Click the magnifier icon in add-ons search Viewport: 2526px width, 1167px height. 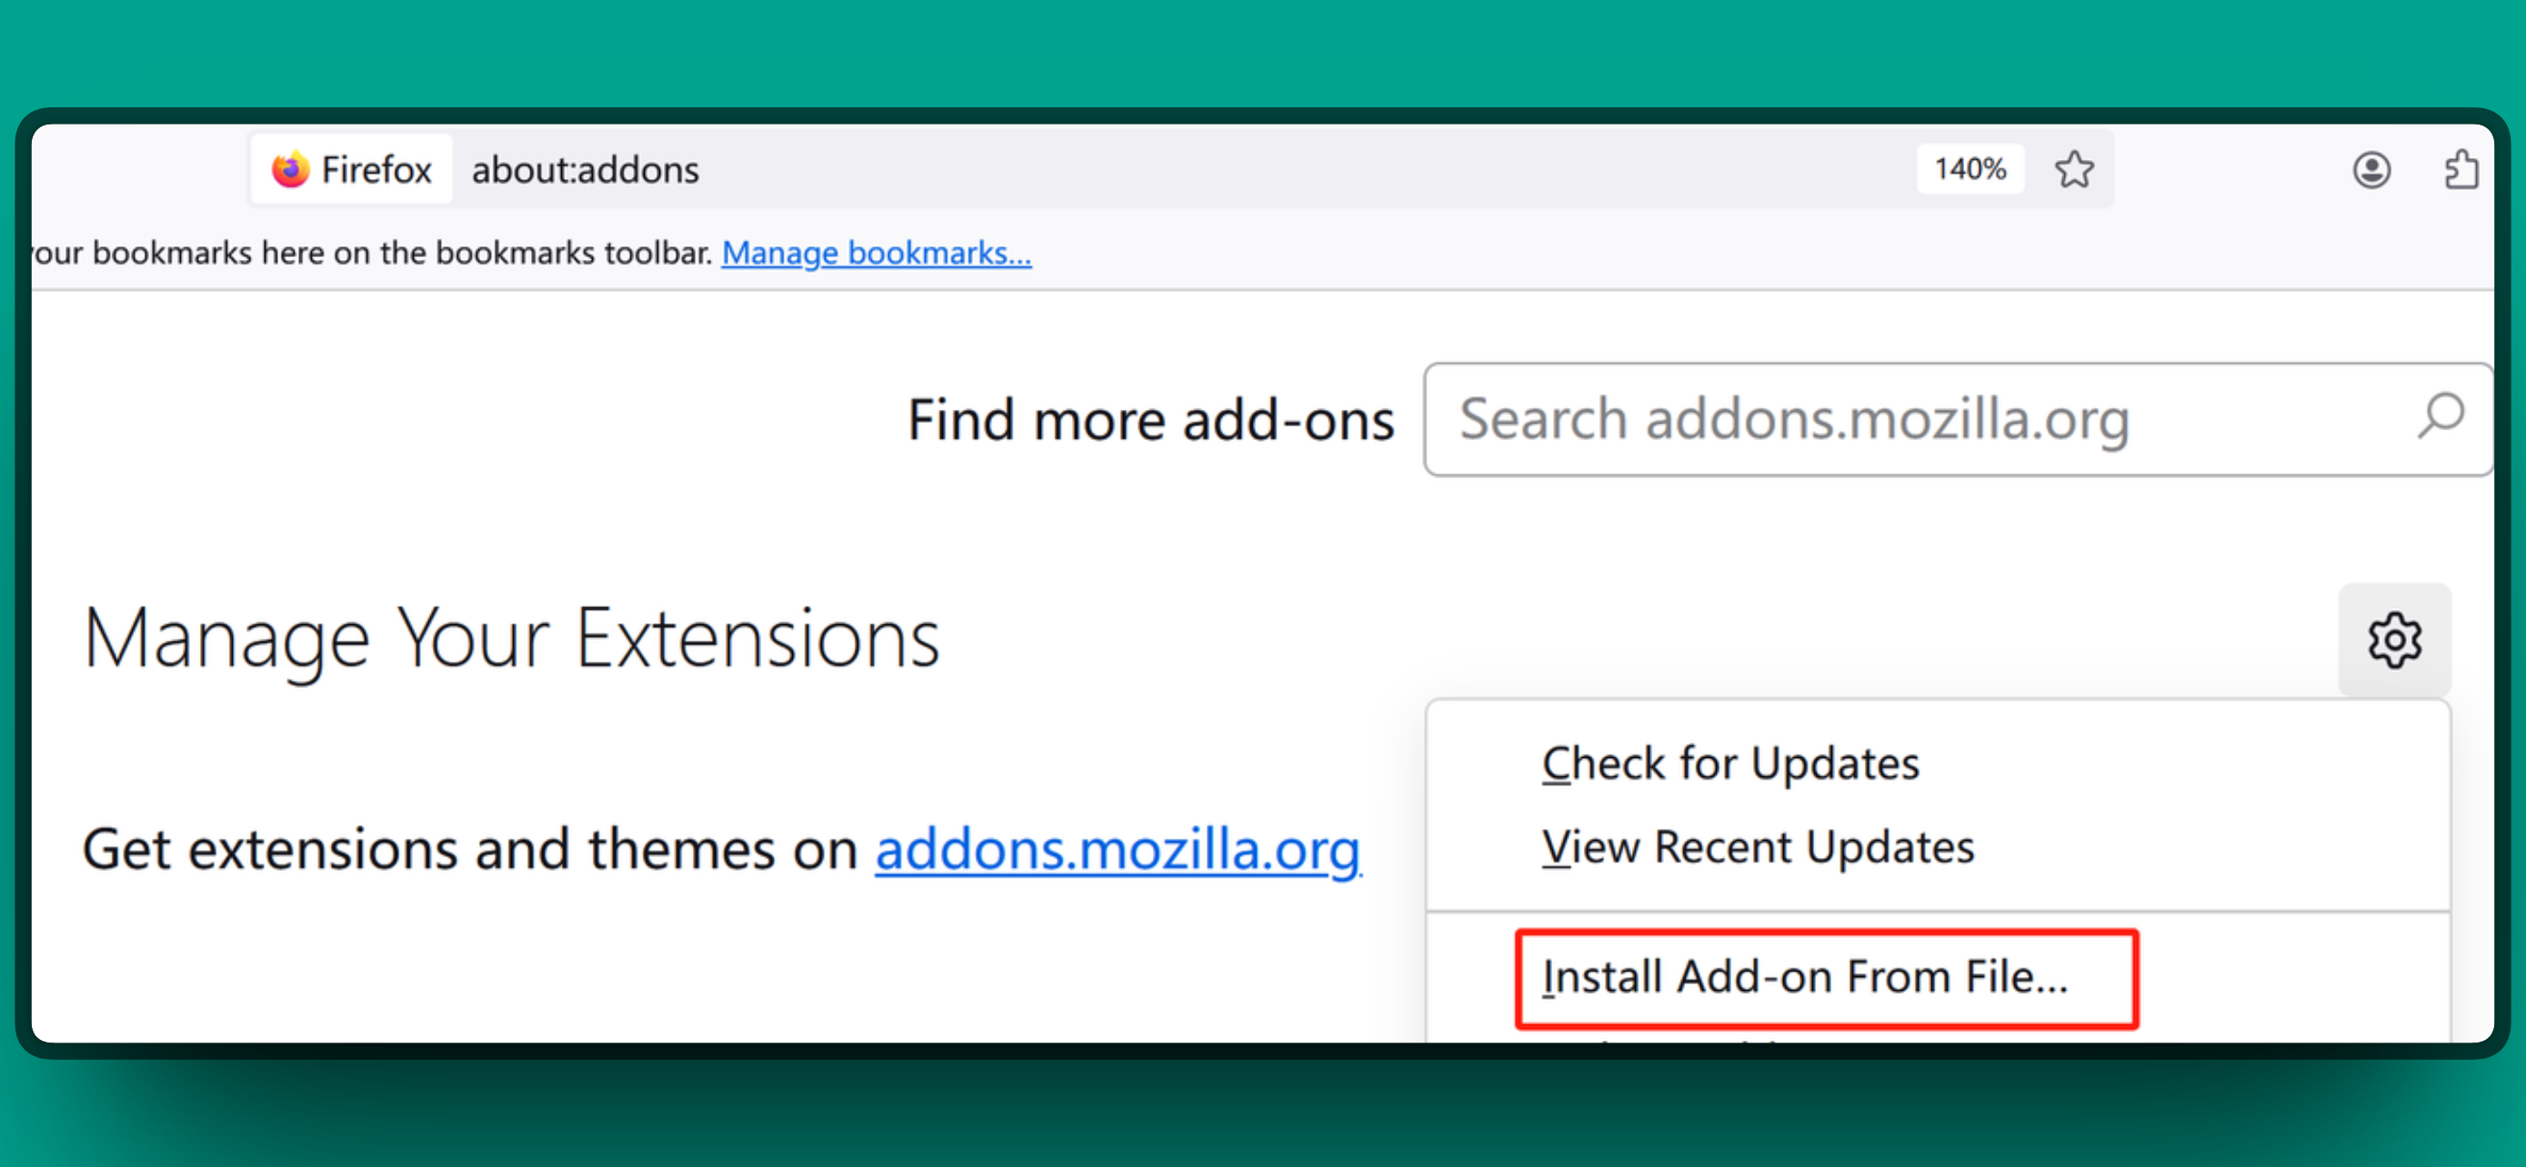point(2440,417)
